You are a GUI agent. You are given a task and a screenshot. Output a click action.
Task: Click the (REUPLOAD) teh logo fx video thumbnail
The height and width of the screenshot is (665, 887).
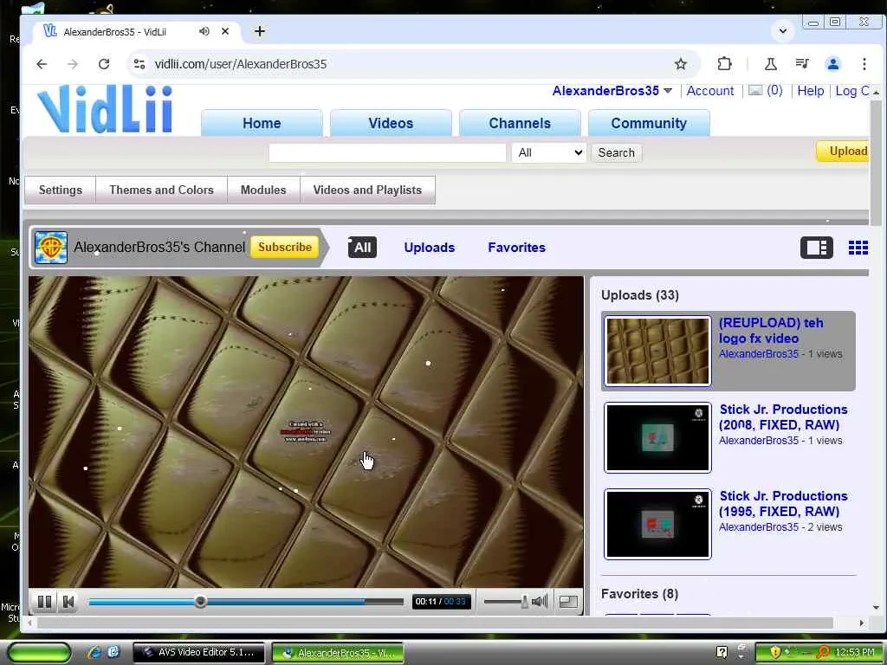pyautogui.click(x=657, y=352)
